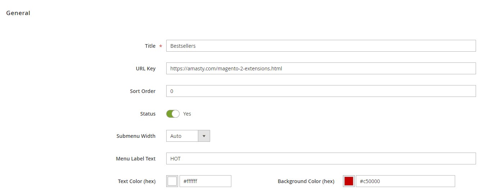
Task: Toggle the Status switch off
Action: pyautogui.click(x=173, y=114)
